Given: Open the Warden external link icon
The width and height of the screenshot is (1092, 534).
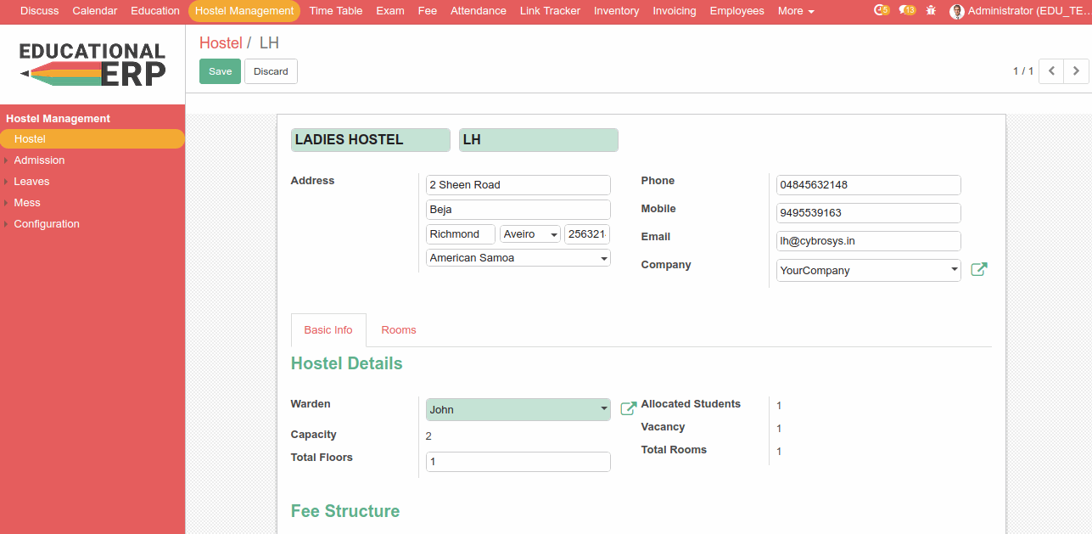Looking at the screenshot, I should click(628, 409).
